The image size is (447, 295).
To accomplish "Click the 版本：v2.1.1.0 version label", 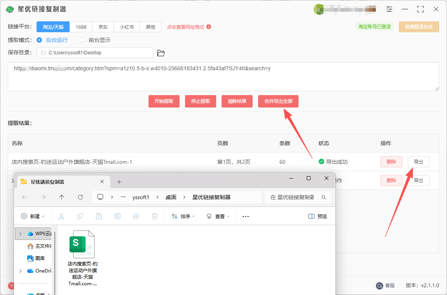I will point(423,285).
